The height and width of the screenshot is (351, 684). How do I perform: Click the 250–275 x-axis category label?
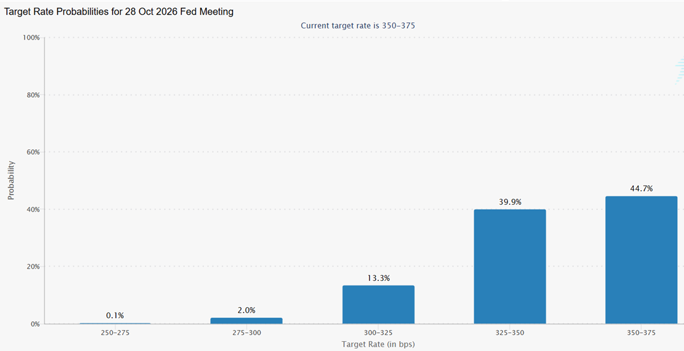(115, 332)
